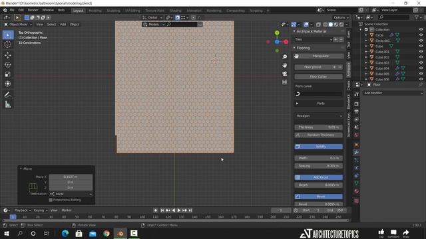Open the Archipack sidebar tab

349,70
